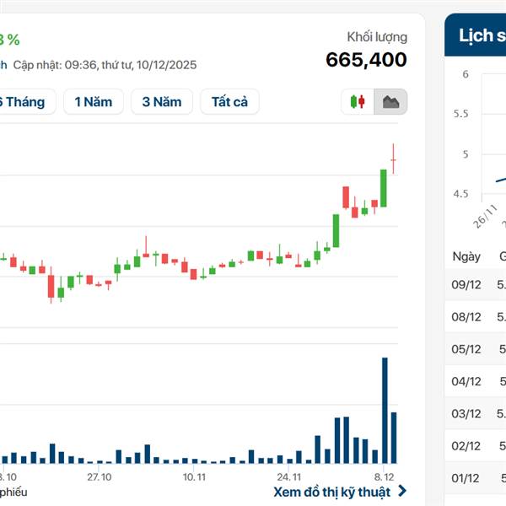506x506 pixels.
Task: Switch to area chart view
Action: pos(390,102)
